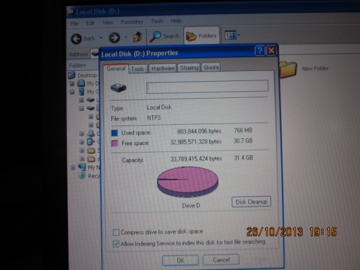Open the Forward history dropdown arrow
The image size is (360, 270).
pyautogui.click(x=125, y=36)
